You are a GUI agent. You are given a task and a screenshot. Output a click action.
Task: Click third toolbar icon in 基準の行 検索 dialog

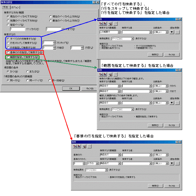pos(84,146)
